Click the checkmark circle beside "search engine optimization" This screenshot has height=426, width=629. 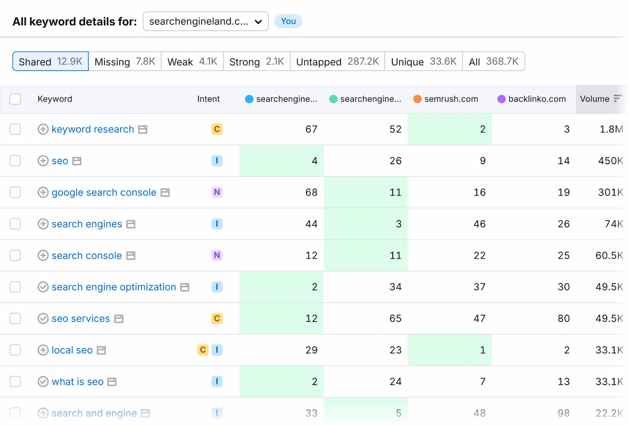pyautogui.click(x=43, y=287)
